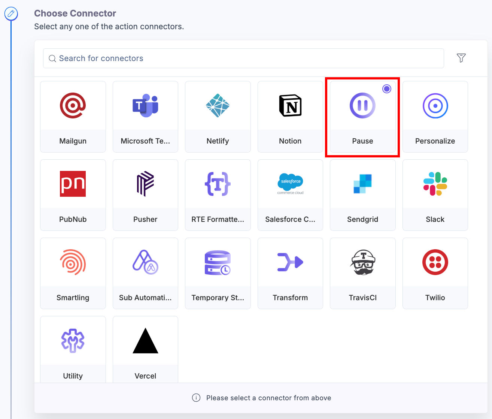This screenshot has height=419, width=492.
Task: Click the Netlify label text
Action: (218, 141)
